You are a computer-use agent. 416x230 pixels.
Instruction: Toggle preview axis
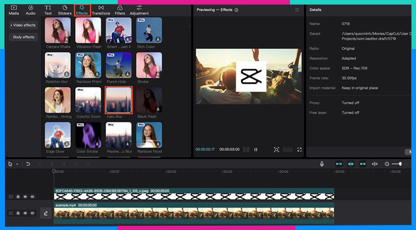coord(375,164)
